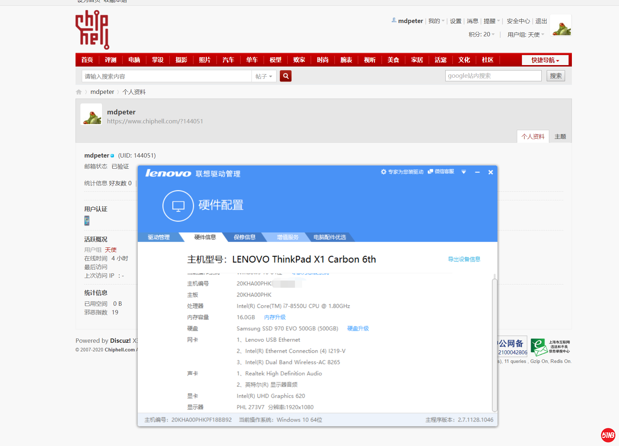Click the red search magnifier icon
The image size is (619, 446).
coord(286,76)
